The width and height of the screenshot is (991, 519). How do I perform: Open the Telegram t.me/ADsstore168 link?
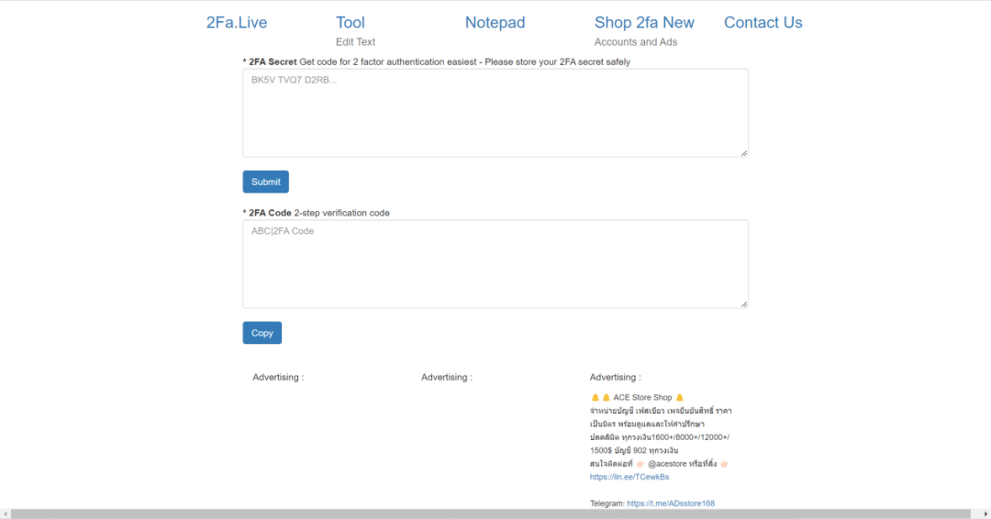tap(671, 503)
